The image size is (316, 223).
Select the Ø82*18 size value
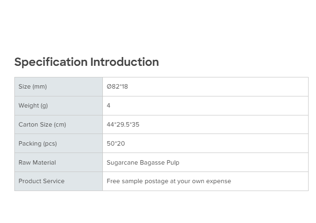pos(117,87)
